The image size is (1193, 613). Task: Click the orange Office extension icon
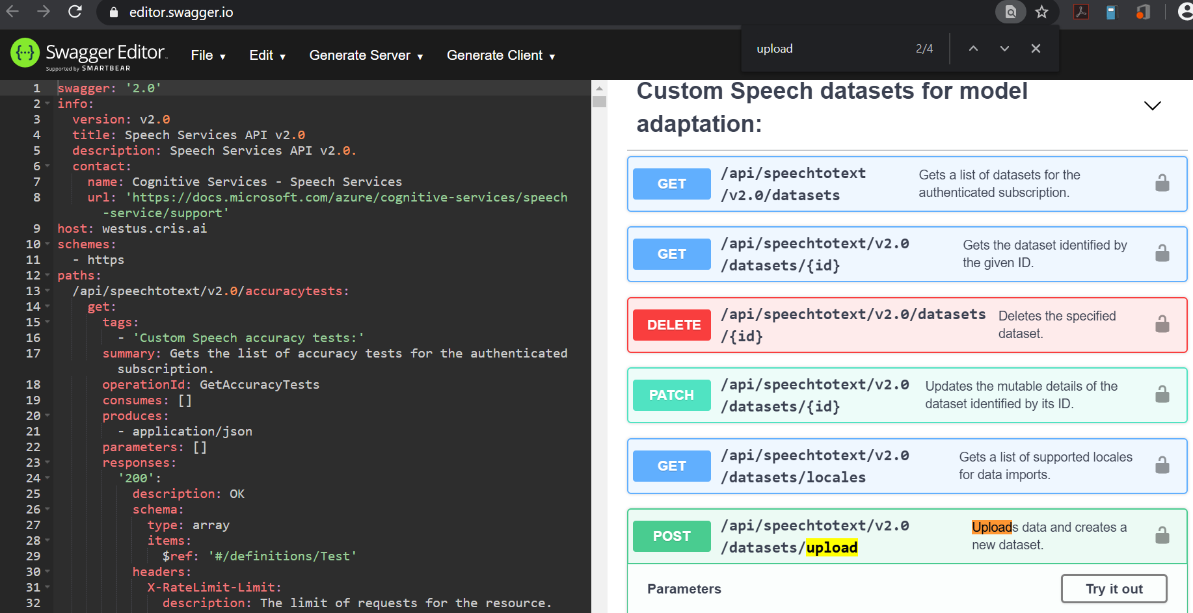(1143, 12)
